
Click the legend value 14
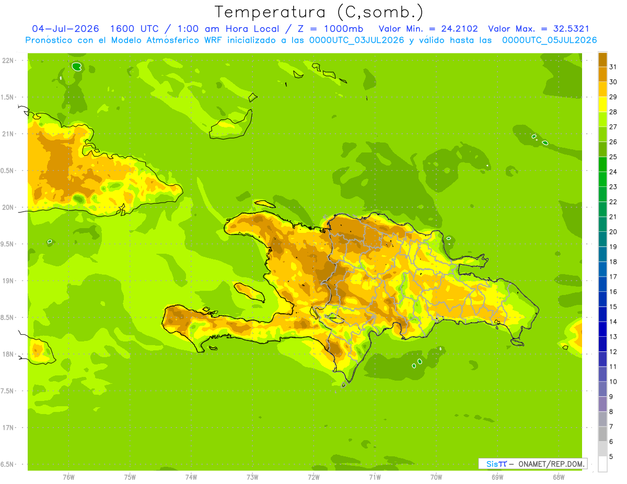click(x=613, y=322)
